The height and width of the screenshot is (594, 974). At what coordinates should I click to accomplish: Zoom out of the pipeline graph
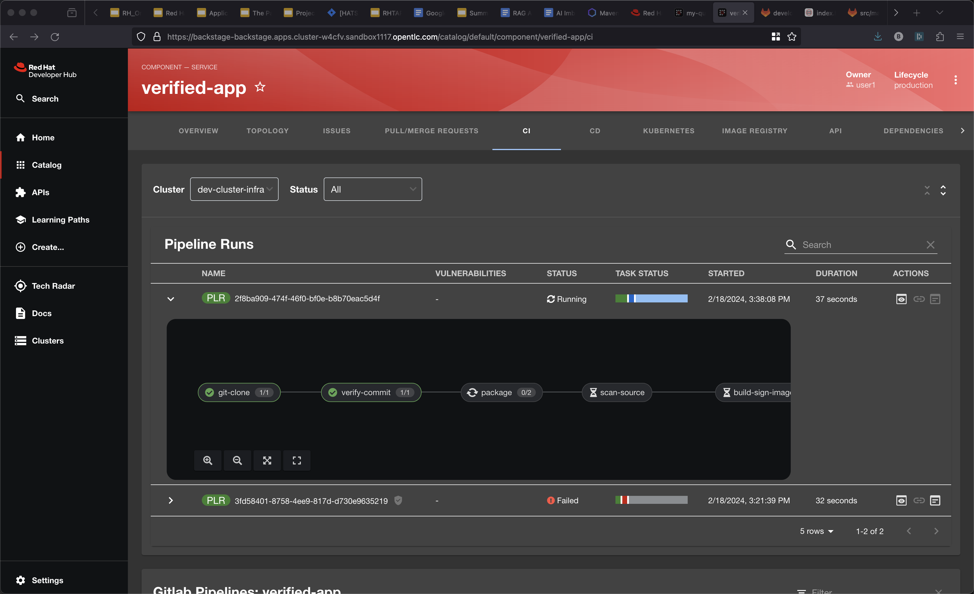click(x=237, y=460)
